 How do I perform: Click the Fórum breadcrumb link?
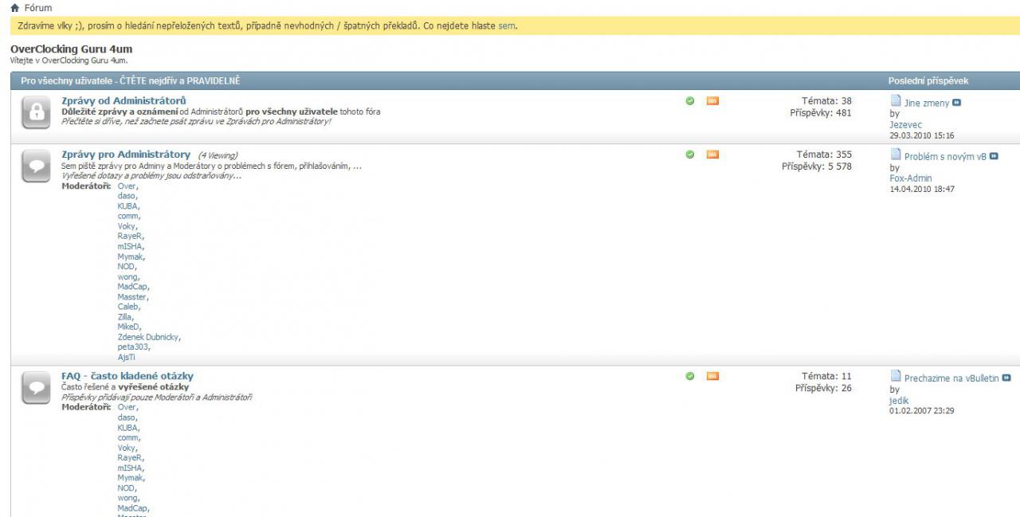[39, 8]
